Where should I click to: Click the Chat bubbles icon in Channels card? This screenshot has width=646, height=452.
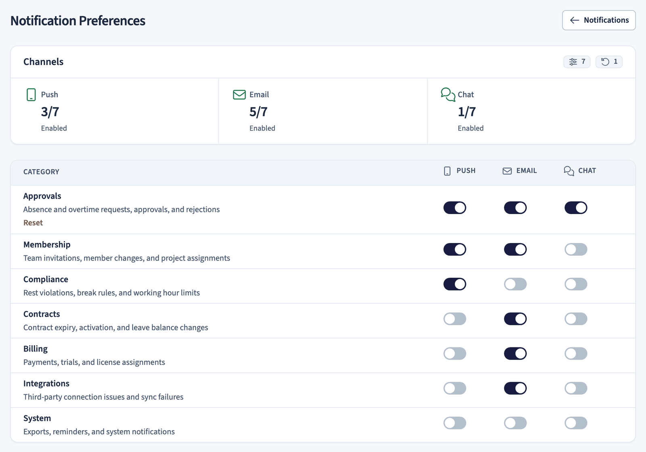448,95
